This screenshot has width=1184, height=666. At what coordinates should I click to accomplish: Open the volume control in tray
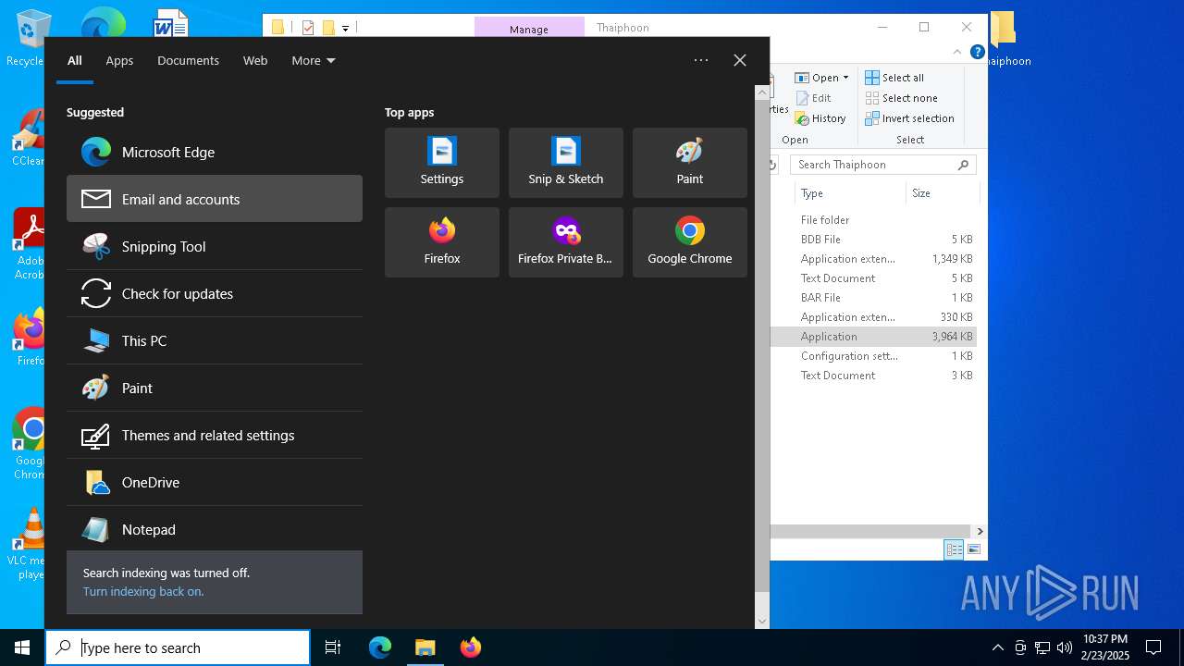(1065, 647)
